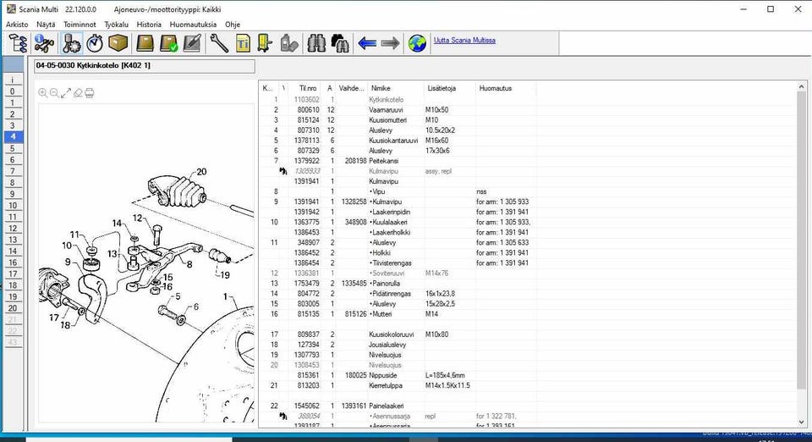Open the standard times stopwatch icon
This screenshot has height=442, width=812.
click(x=95, y=43)
